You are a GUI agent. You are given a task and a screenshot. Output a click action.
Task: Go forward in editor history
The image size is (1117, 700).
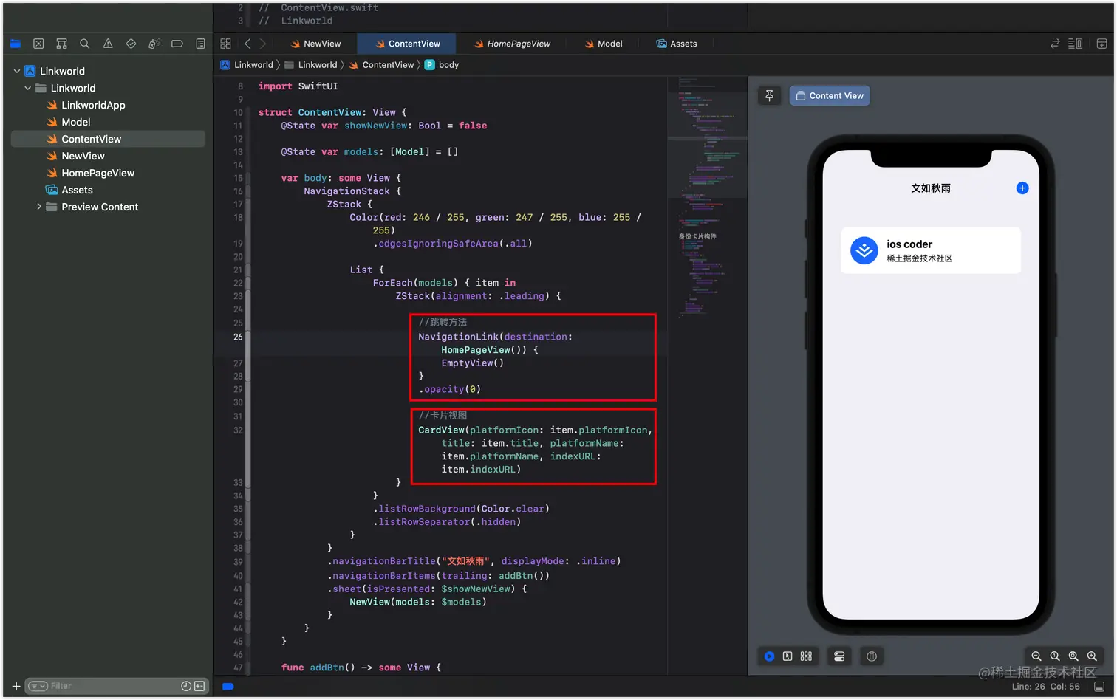(262, 44)
